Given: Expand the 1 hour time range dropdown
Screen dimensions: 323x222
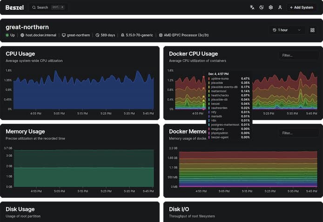Looking at the screenshot, I should (x=287, y=30).
